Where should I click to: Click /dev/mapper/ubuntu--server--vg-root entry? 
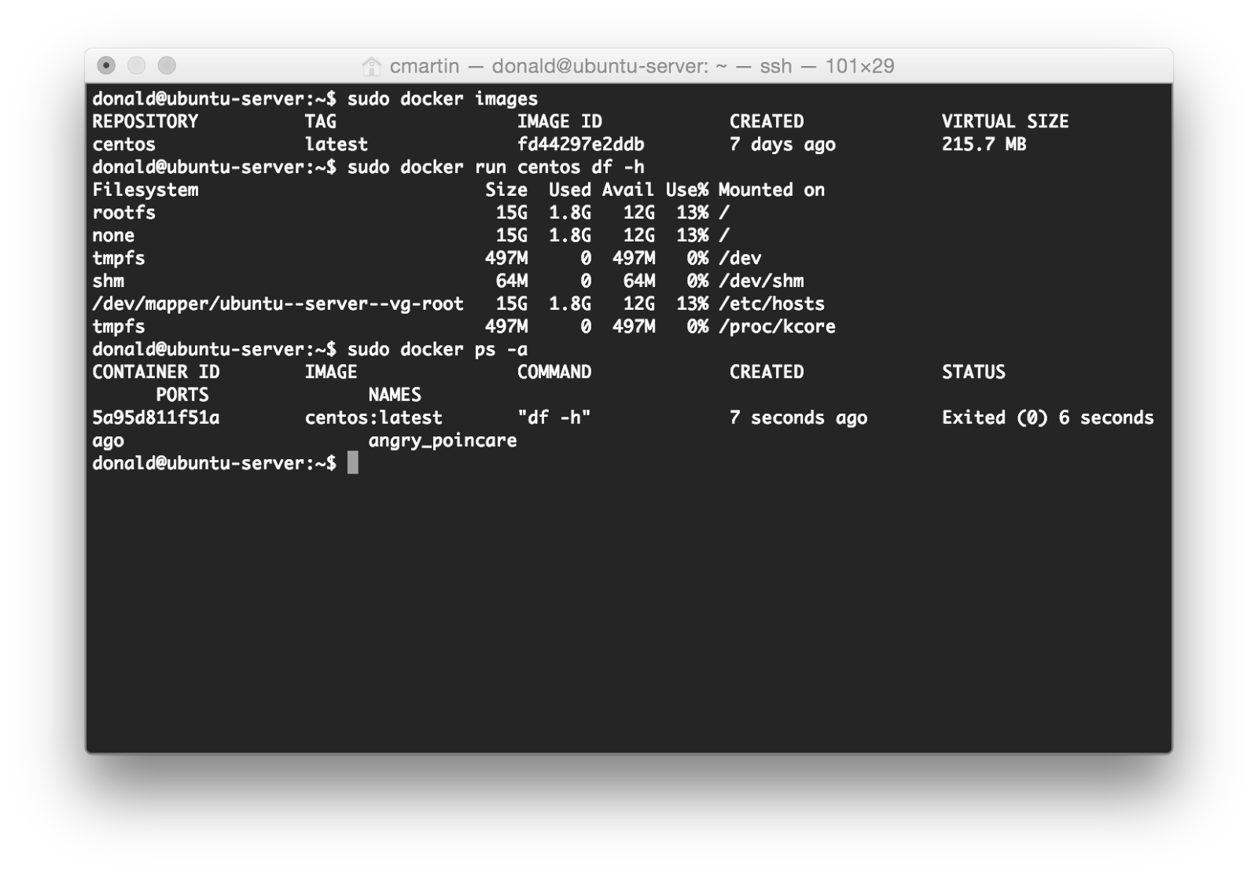(278, 304)
